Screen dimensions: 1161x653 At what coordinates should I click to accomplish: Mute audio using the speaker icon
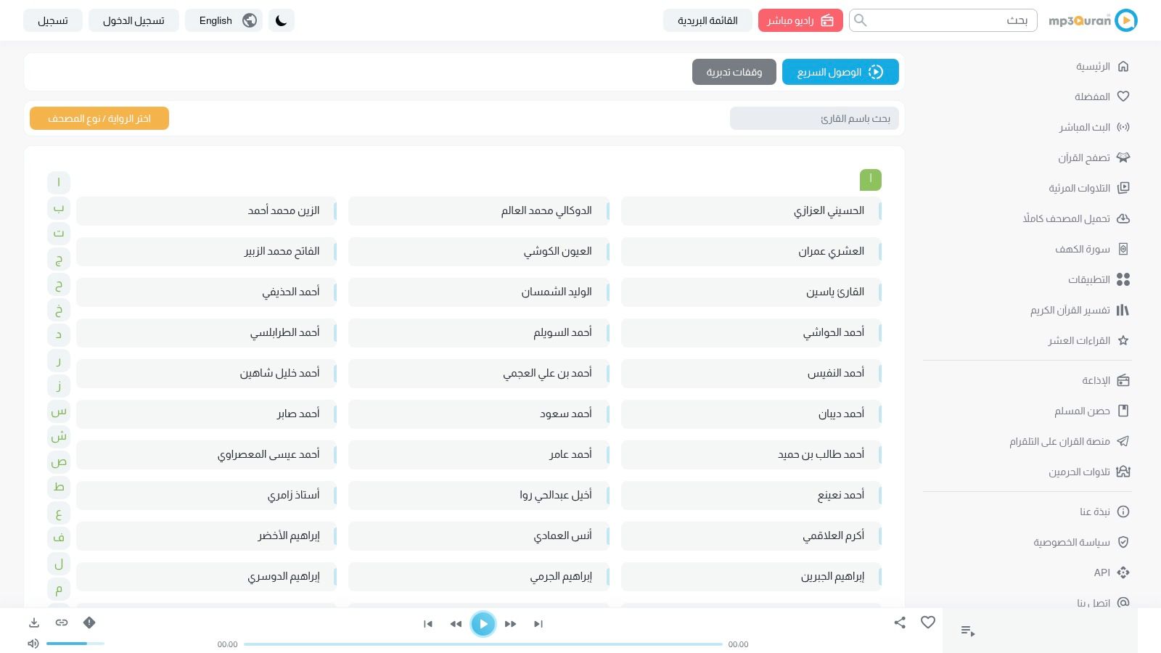[33, 644]
